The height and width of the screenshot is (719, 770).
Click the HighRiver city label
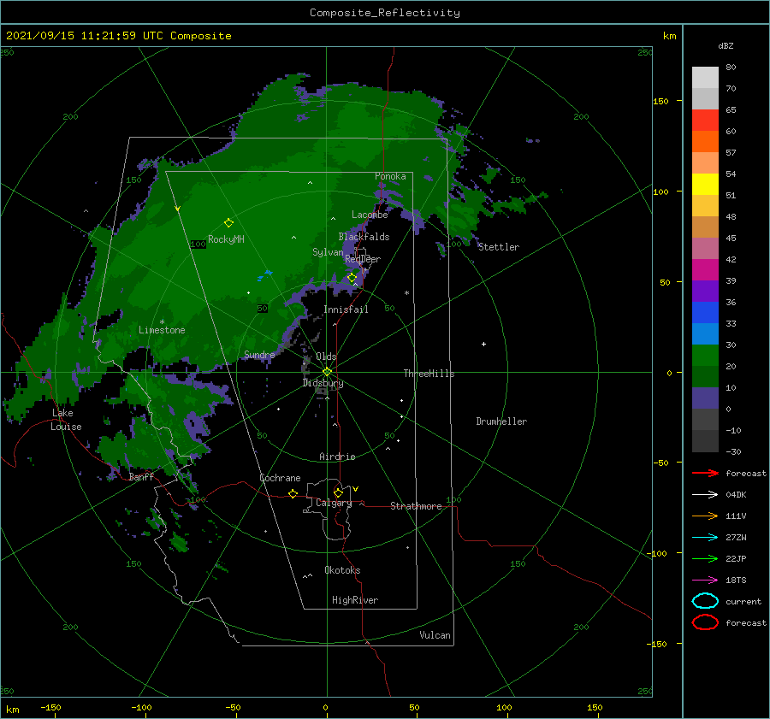355,600
